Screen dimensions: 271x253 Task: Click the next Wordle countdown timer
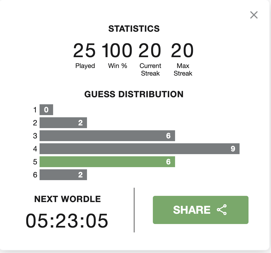pos(67,221)
